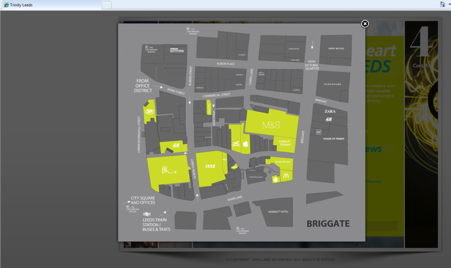Click the ZARA label on the map

(x=330, y=111)
